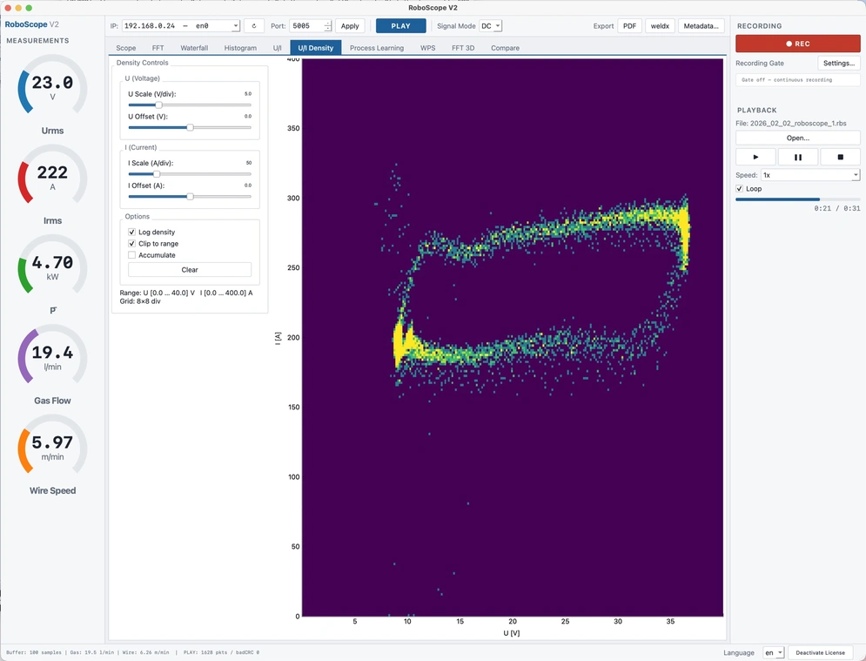
Task: Open the Compare tab
Action: (506, 48)
